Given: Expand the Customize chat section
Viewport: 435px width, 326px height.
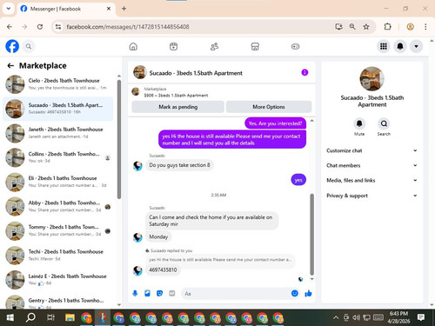Looking at the screenshot, I should pyautogui.click(x=371, y=150).
